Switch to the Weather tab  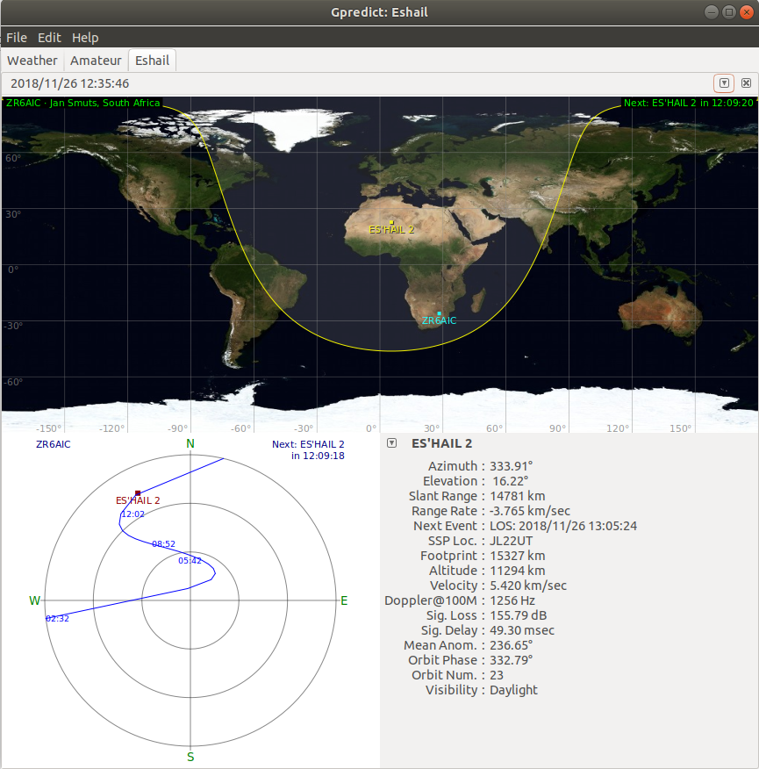pyautogui.click(x=32, y=60)
